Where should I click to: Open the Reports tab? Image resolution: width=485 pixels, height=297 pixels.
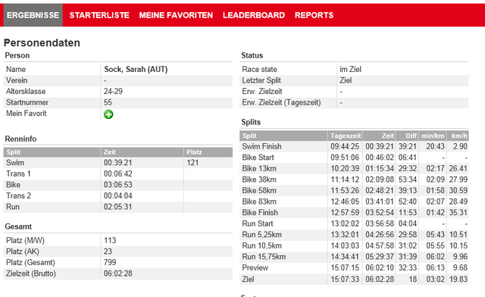point(314,15)
